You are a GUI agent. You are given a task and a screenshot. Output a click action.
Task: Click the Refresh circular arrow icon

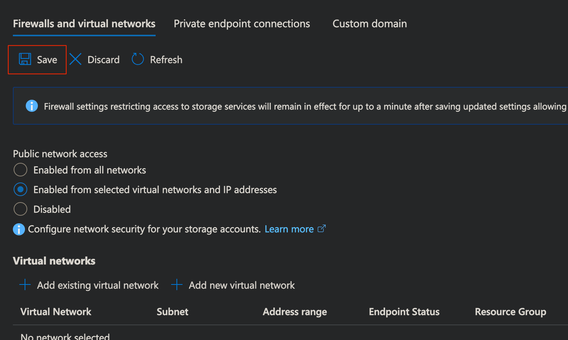click(138, 59)
